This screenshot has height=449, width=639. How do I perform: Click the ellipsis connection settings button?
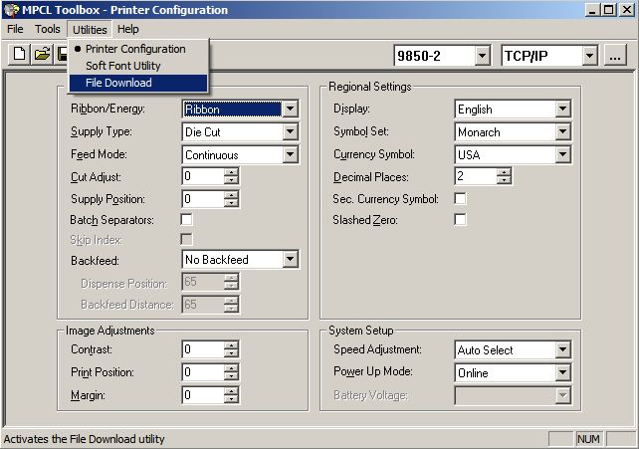pos(615,55)
